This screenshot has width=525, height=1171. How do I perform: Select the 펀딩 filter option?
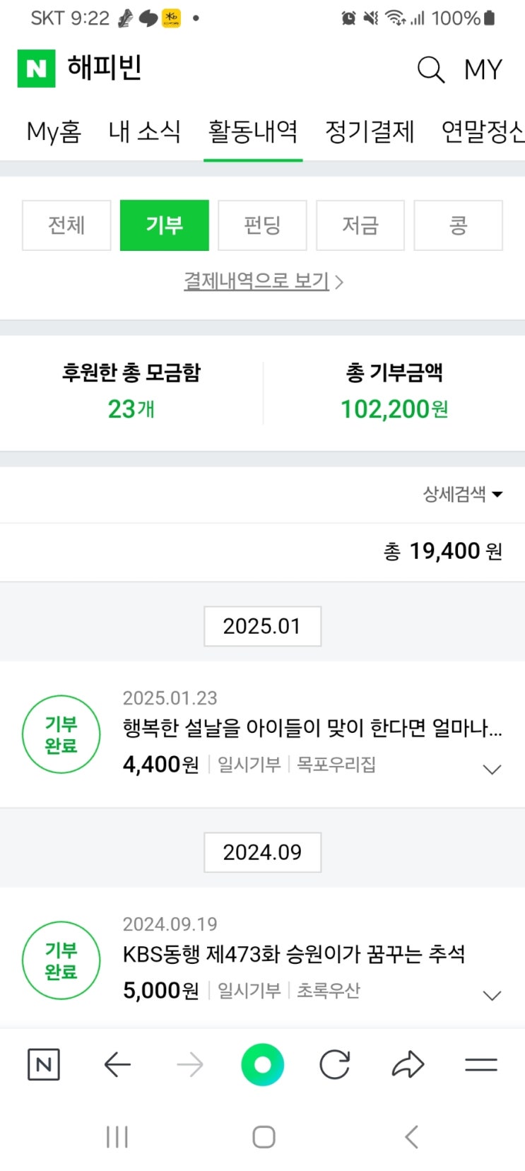coord(262,225)
